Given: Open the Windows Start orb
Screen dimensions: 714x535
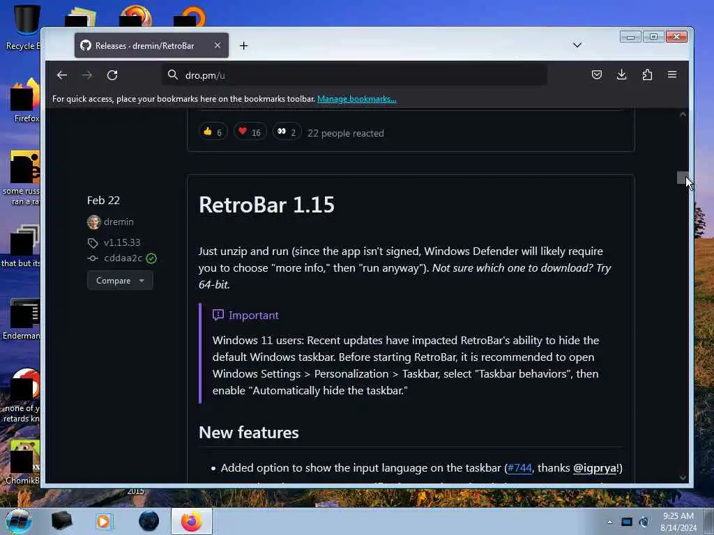Looking at the screenshot, I should click(19, 521).
